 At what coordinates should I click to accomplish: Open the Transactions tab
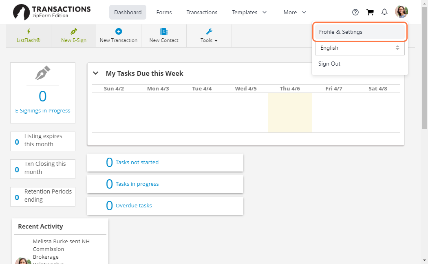coord(202,12)
